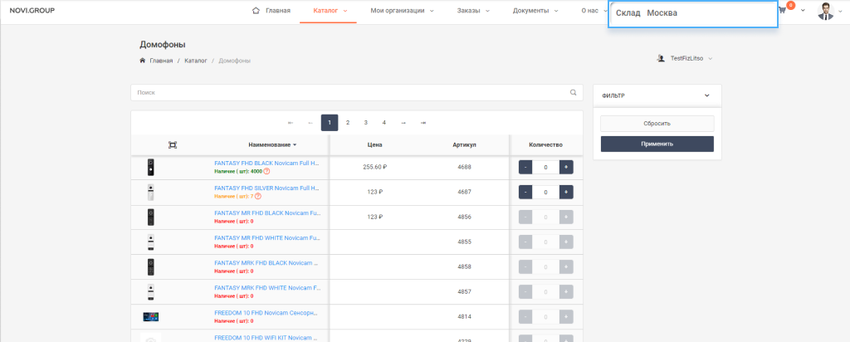The height and width of the screenshot is (342, 850).
Task: Go to page 2
Action: [348, 123]
